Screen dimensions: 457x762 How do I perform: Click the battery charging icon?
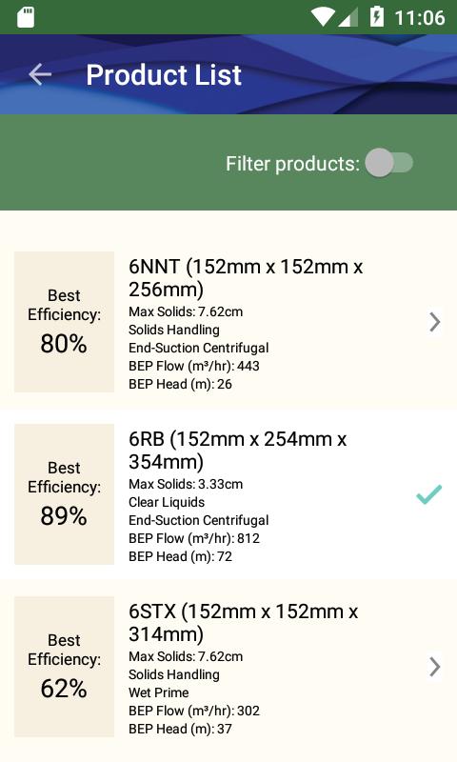(x=377, y=17)
